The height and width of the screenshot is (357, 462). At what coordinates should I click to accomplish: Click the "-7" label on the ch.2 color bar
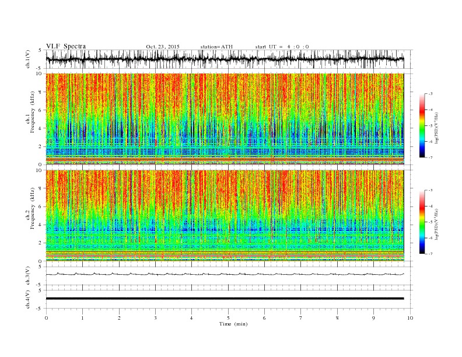pos(430,254)
